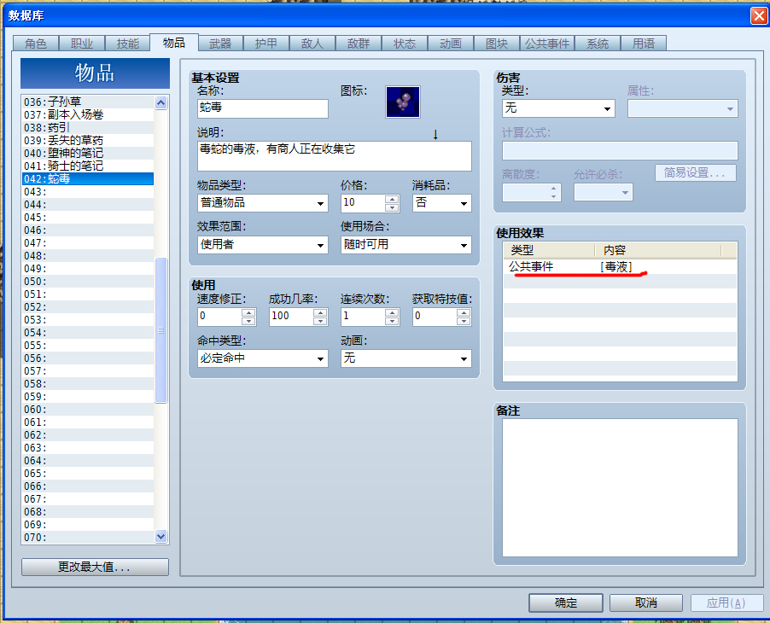Open the 物品类型 dropdown
The image size is (770, 623).
click(263, 203)
